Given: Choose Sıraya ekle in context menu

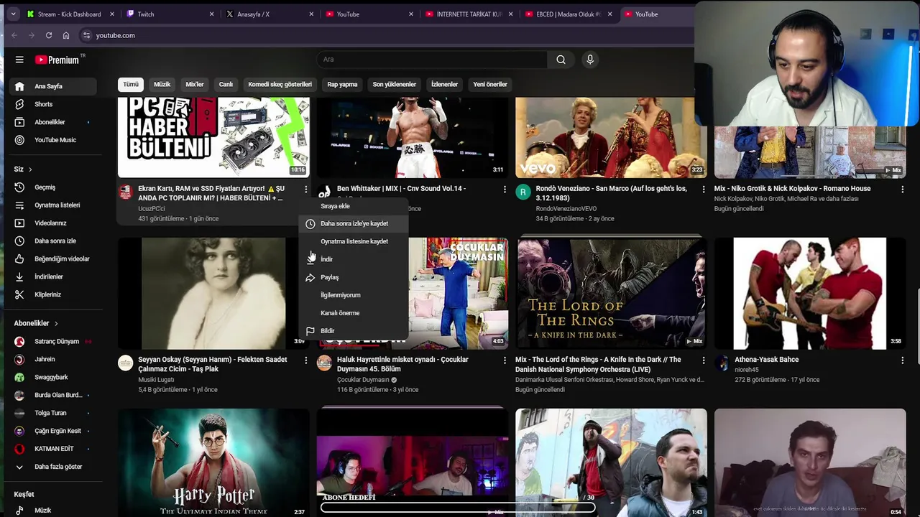Looking at the screenshot, I should point(354,206).
